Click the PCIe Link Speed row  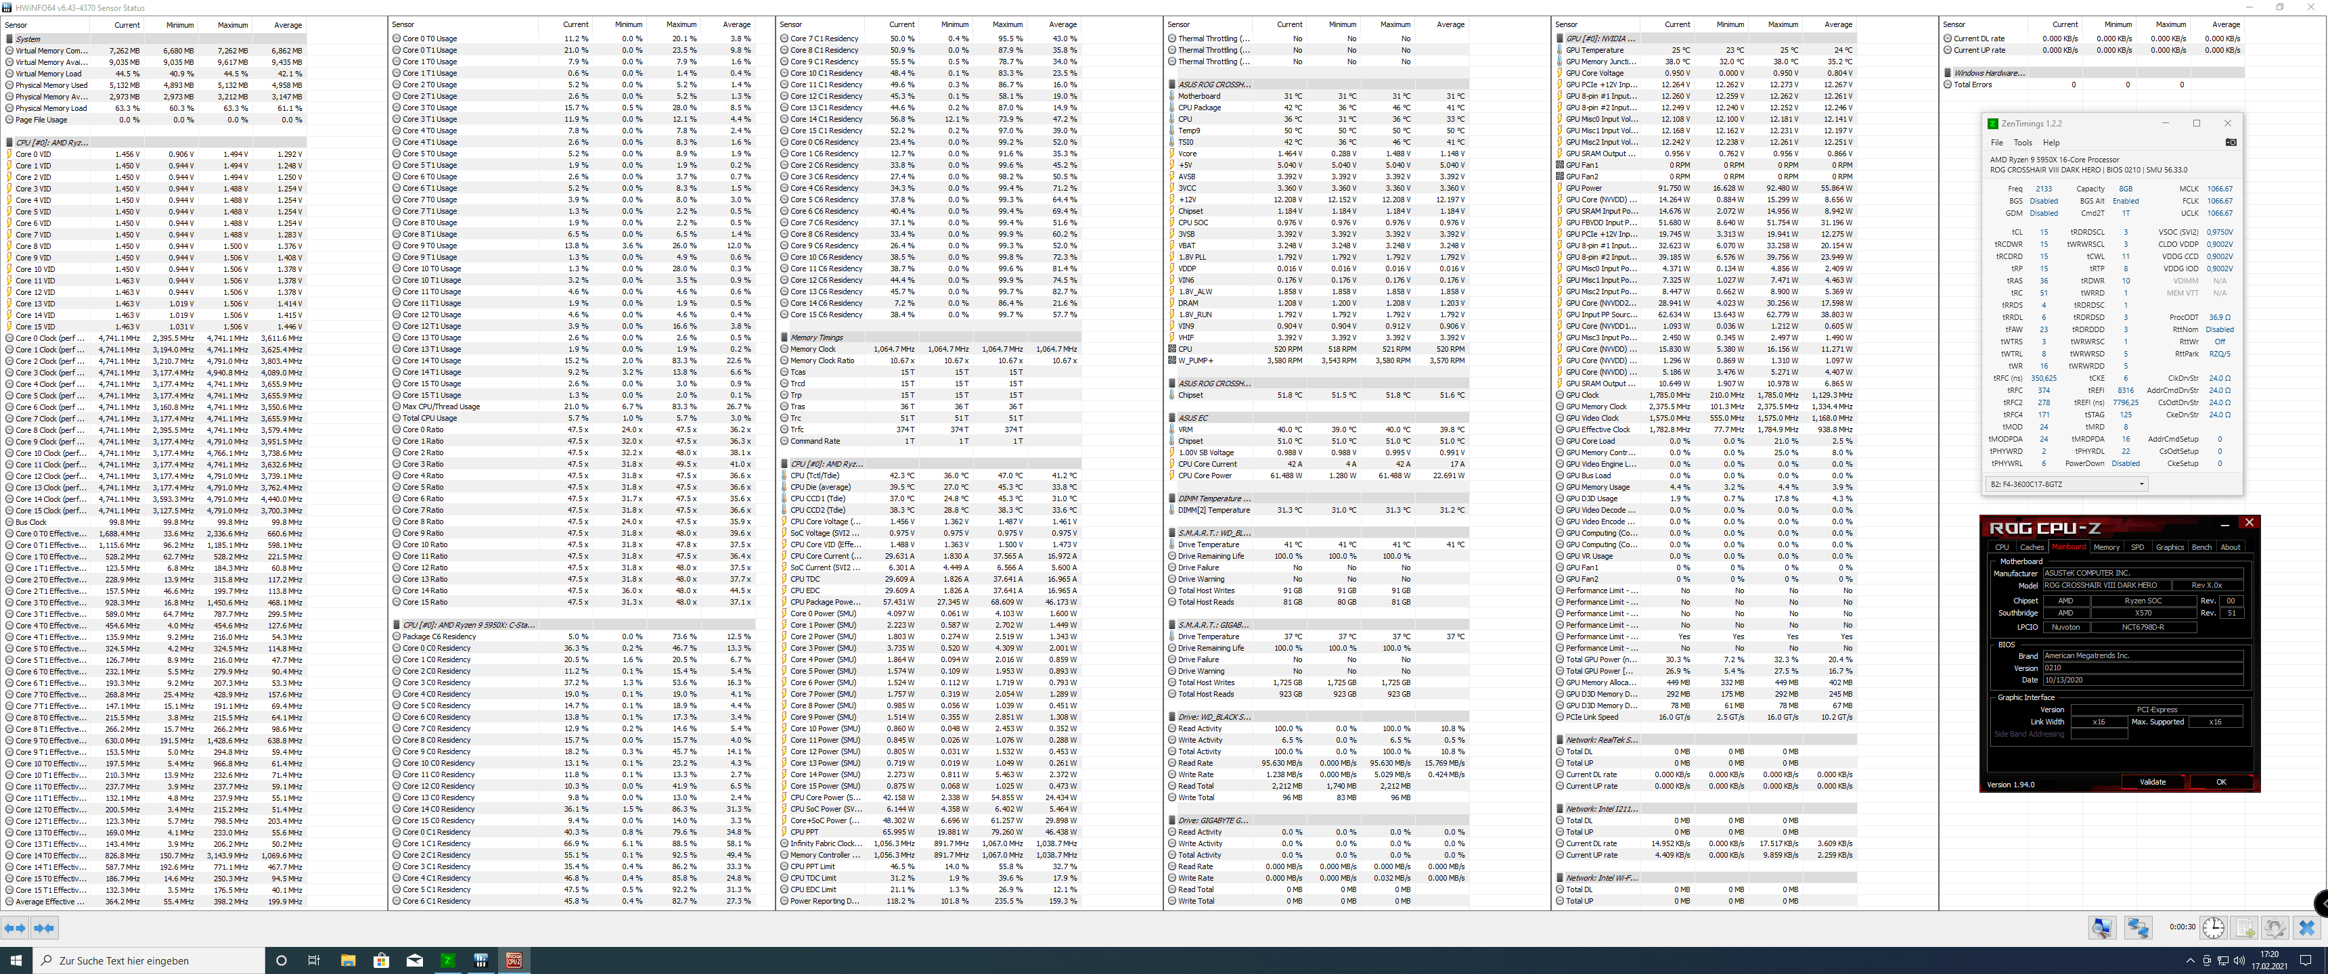(1705, 718)
